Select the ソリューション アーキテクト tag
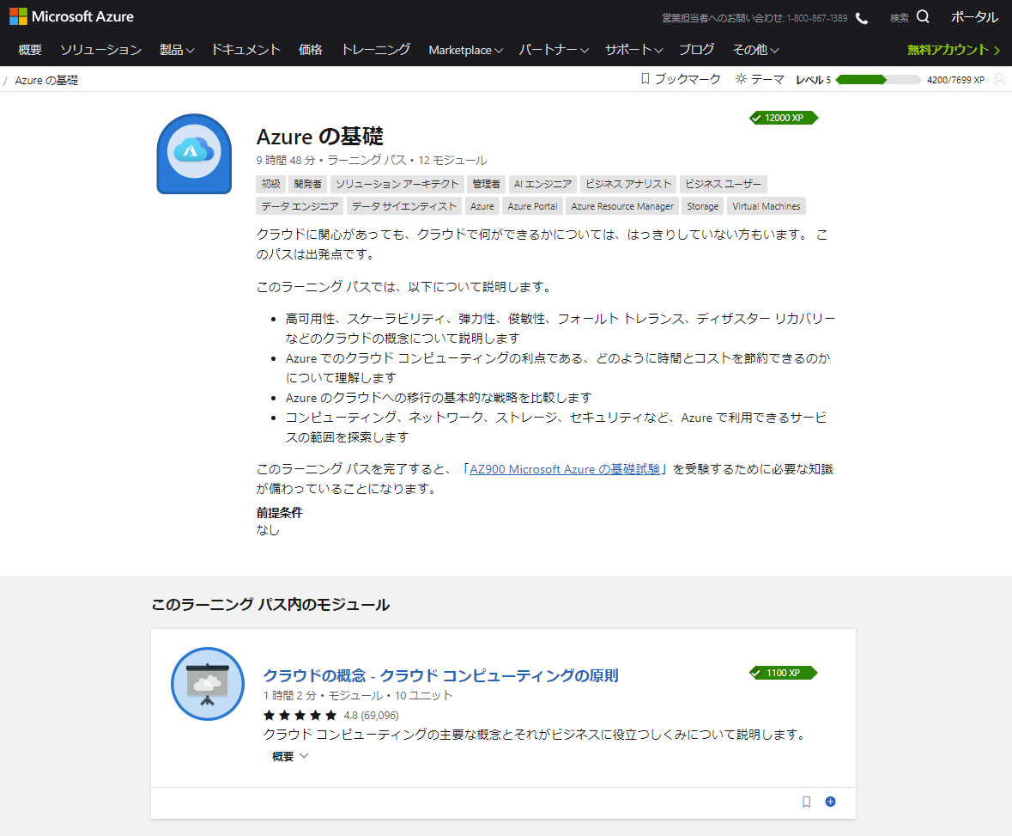The width and height of the screenshot is (1012, 836). [x=397, y=184]
